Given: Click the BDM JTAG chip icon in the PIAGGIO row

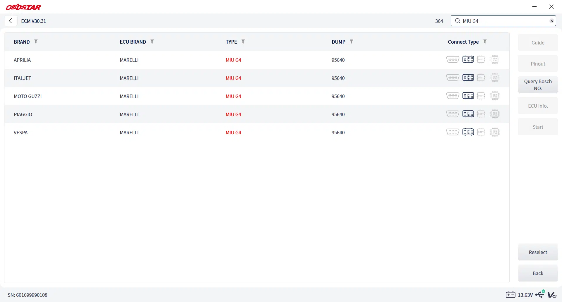Looking at the screenshot, I should point(495,114).
